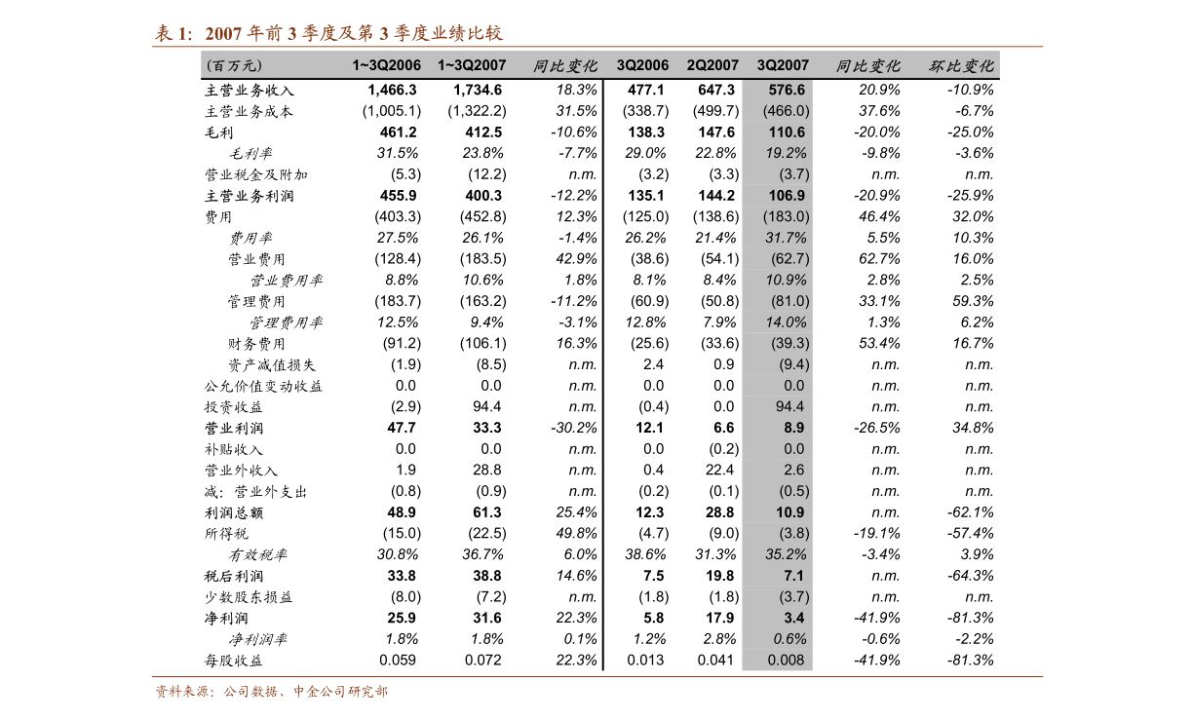The width and height of the screenshot is (1193, 719).
Task: Click the 94.4 value cell
Action: point(789,406)
